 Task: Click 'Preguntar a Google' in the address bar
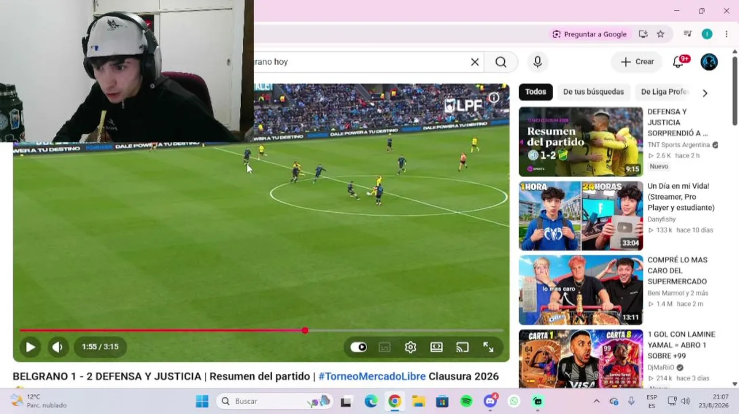[x=589, y=34]
